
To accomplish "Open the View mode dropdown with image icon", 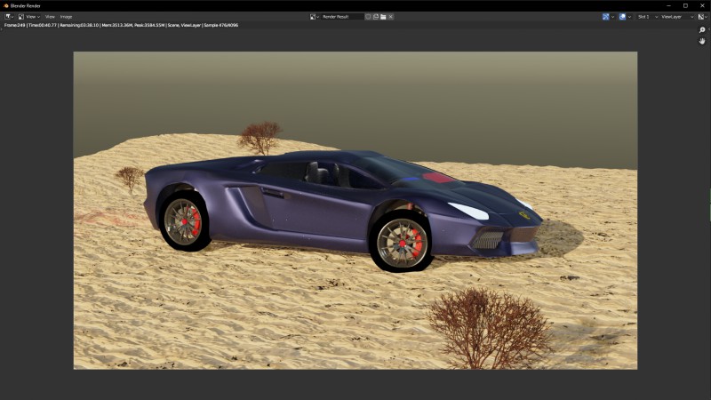I will click(29, 17).
